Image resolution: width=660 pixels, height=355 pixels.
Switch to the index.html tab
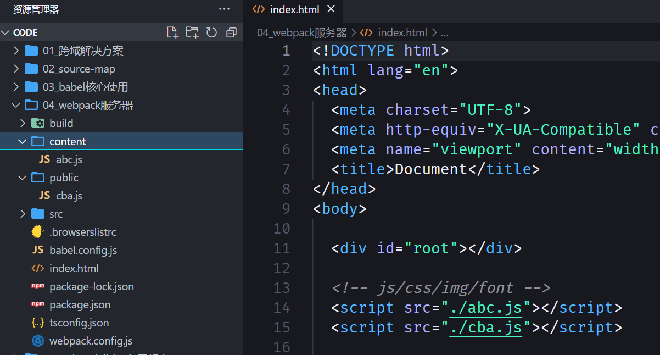coord(294,9)
